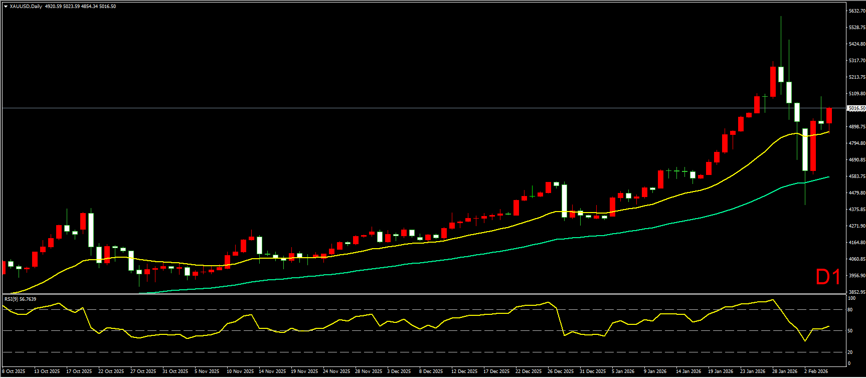The image size is (866, 378).
Task: Click the 2 Feb 2026 date label
Action: (x=816, y=371)
